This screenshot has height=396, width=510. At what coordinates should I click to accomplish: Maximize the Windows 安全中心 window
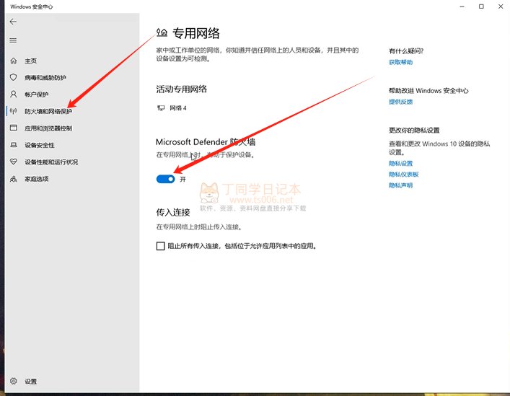(x=481, y=6)
